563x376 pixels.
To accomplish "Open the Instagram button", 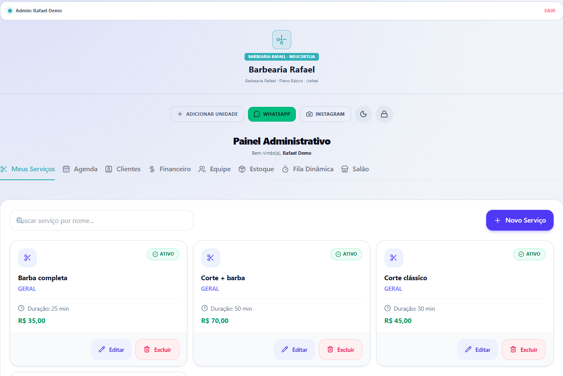I will pyautogui.click(x=325, y=114).
